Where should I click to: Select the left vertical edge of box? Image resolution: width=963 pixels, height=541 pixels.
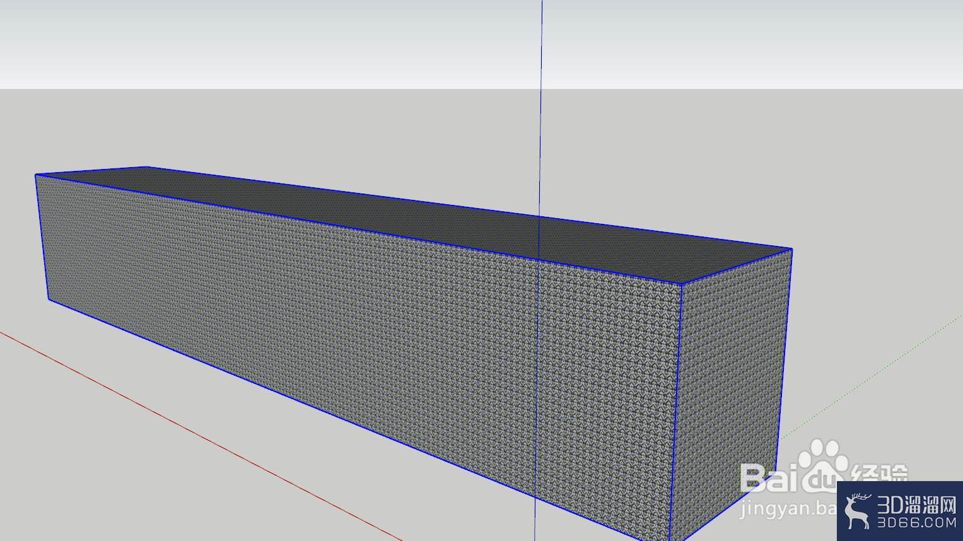[x=42, y=237]
